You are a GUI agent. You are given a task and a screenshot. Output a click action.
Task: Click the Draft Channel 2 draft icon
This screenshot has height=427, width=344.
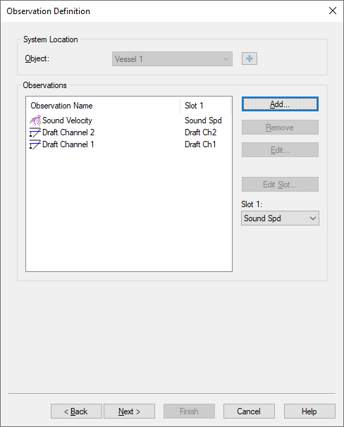pos(35,132)
